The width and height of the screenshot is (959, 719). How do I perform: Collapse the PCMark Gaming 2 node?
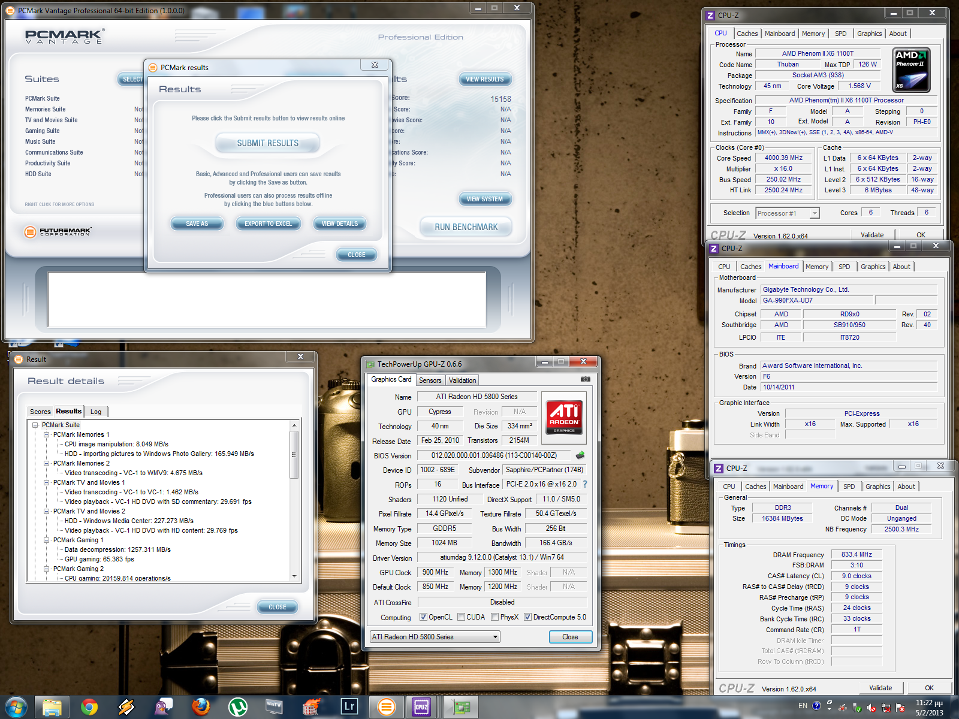pos(47,569)
